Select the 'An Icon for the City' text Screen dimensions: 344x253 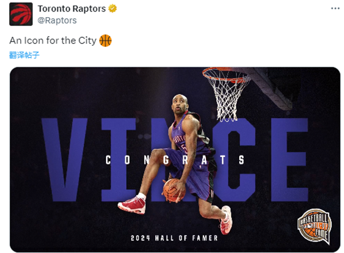pos(53,41)
